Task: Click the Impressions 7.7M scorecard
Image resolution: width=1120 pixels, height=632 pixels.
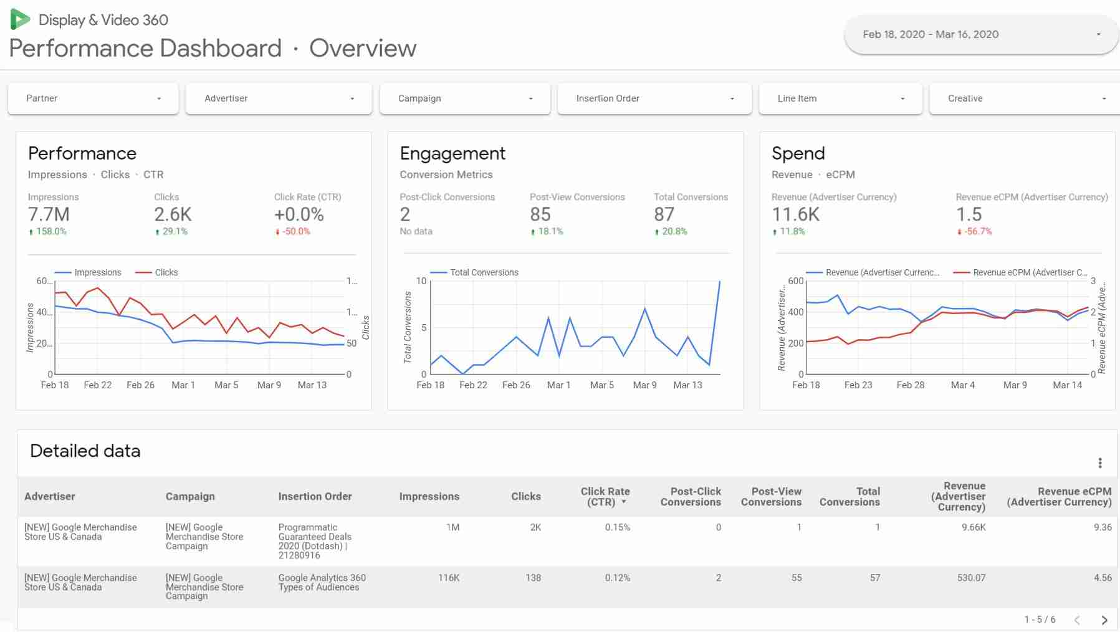Action: tap(54, 214)
